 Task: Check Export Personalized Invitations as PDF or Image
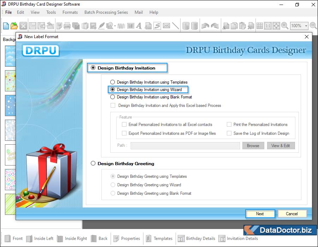click(124, 133)
